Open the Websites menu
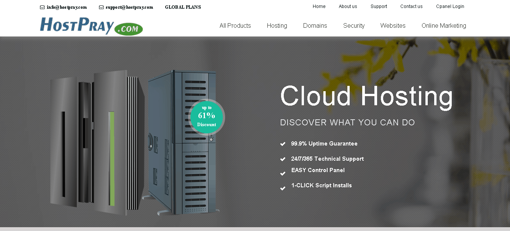 (393, 26)
